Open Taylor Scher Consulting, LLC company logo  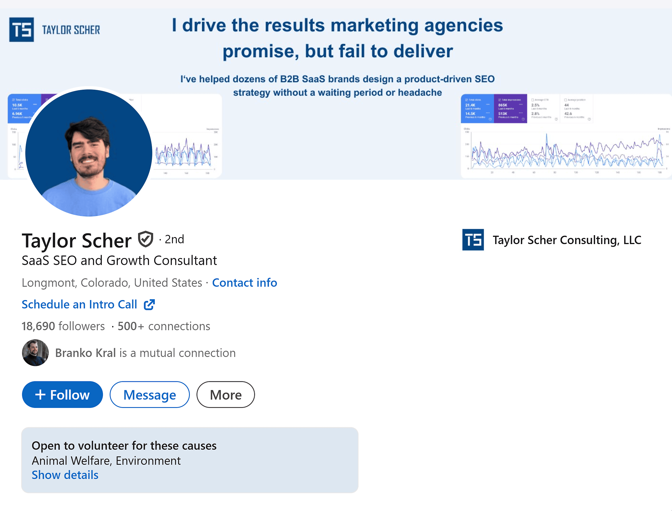pyautogui.click(x=473, y=240)
